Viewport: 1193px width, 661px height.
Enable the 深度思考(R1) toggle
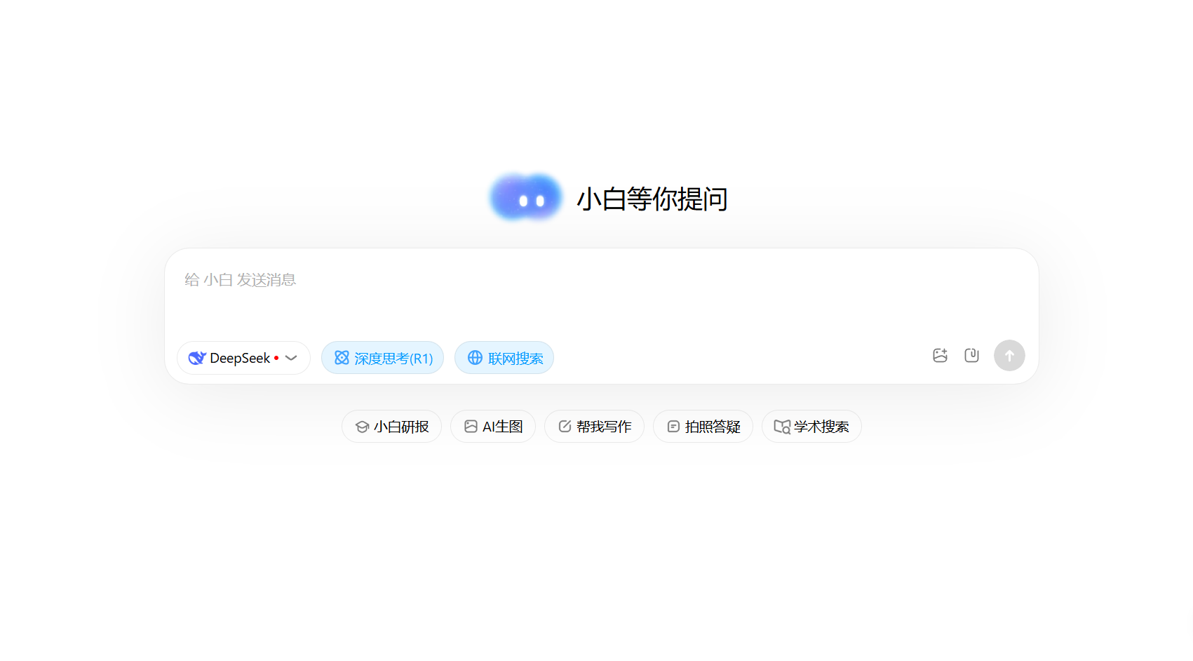(x=382, y=358)
